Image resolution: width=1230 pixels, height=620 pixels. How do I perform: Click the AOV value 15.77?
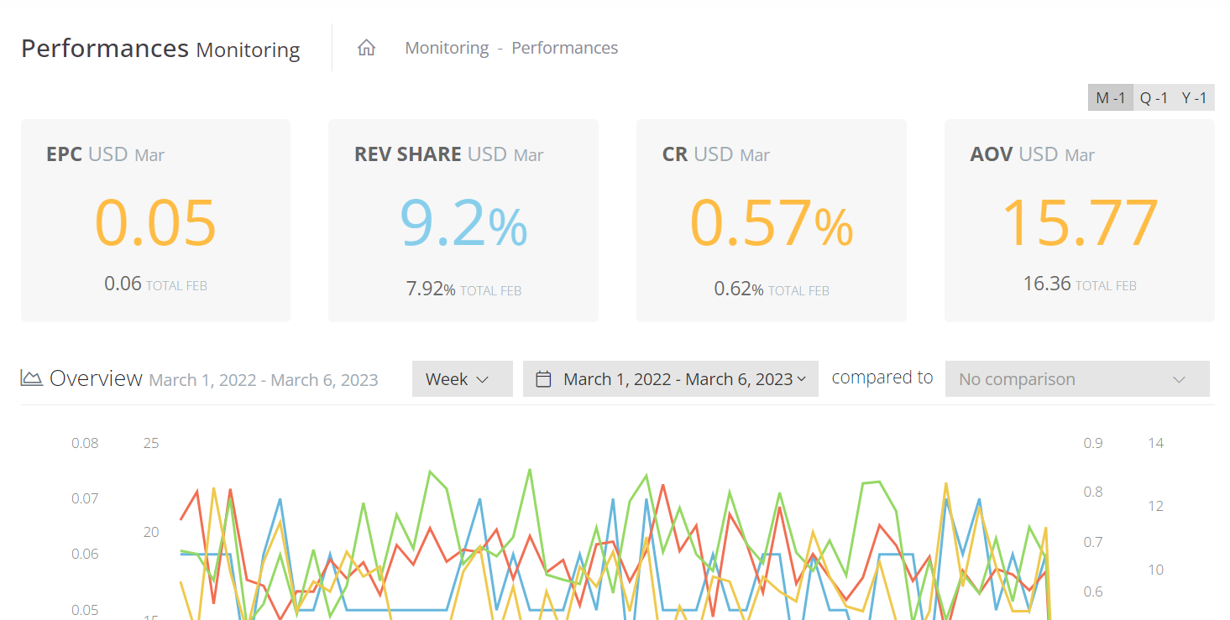point(1080,223)
